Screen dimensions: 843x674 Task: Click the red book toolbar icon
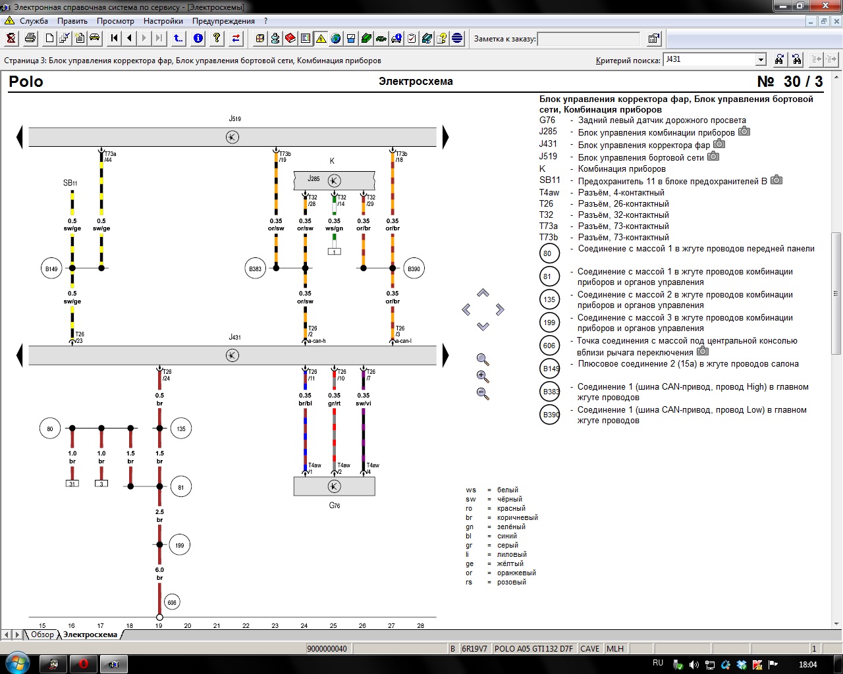[290, 38]
